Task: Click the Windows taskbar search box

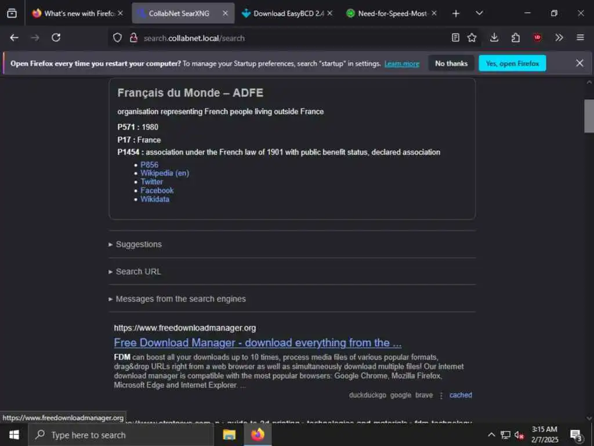Action: 121,435
